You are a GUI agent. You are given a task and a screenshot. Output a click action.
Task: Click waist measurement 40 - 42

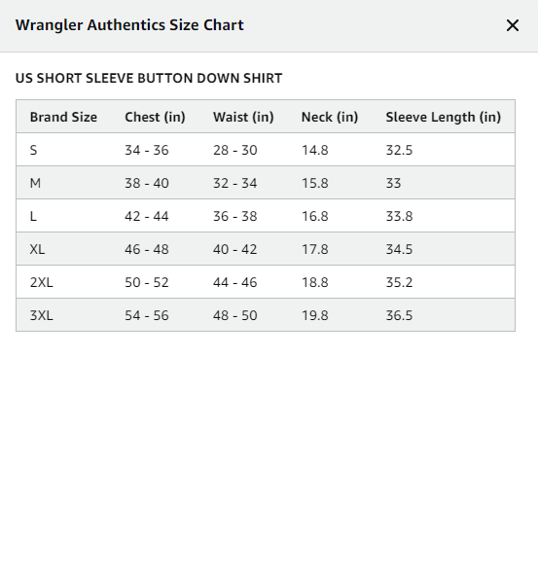coord(234,249)
